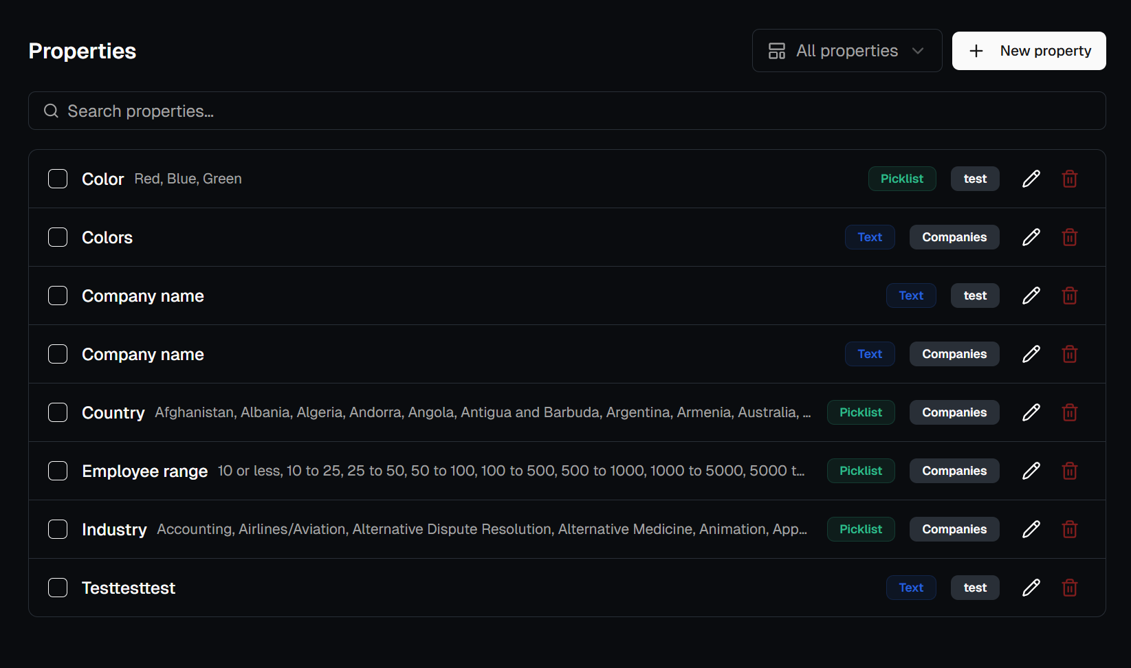Select the checkbox next to Color
The image size is (1131, 668).
[x=58, y=178]
